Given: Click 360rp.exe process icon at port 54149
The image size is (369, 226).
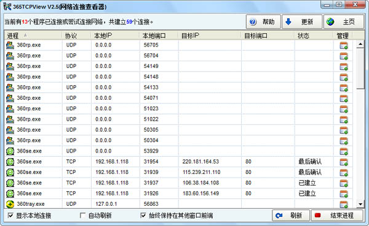Looking at the screenshot, I should click(x=10, y=66).
